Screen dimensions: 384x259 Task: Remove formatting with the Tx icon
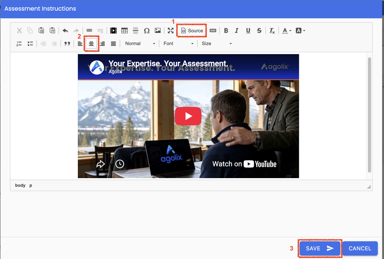point(272,31)
